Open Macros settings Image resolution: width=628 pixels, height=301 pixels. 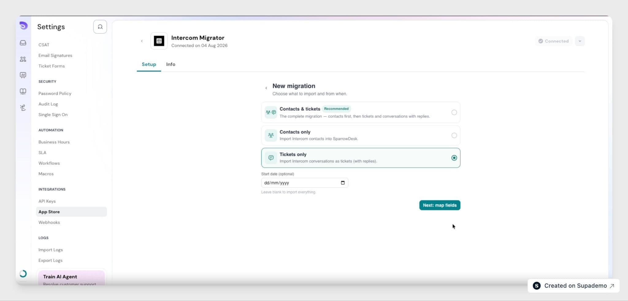point(46,174)
